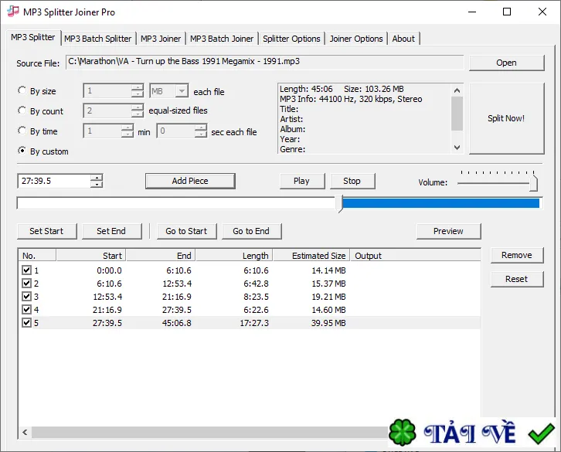Increase the equal-sized files count stepper
This screenshot has height=452, width=561.
tap(138, 107)
